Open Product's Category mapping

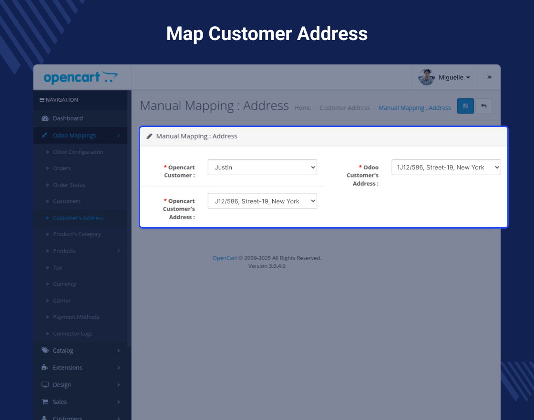(77, 234)
